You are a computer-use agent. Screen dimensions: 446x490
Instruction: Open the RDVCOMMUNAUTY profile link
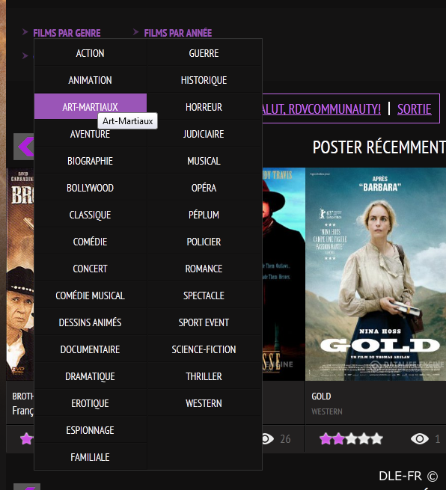(322, 109)
